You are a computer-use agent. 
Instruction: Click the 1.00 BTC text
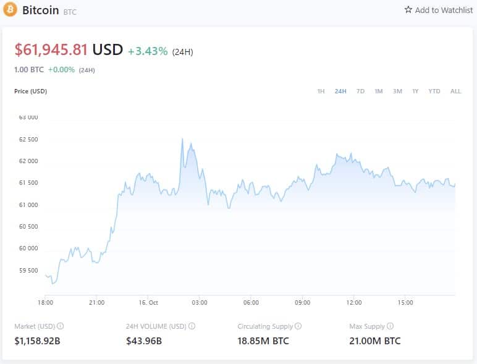point(29,70)
